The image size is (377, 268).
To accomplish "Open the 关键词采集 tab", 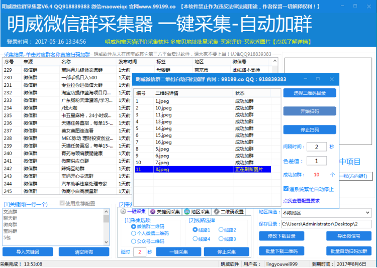I will (x=165, y=212).
